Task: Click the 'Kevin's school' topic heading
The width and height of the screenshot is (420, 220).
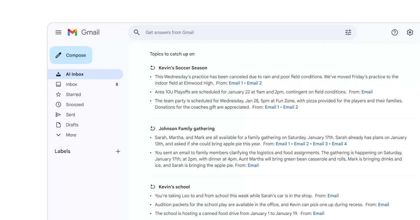Action: pos(174,187)
